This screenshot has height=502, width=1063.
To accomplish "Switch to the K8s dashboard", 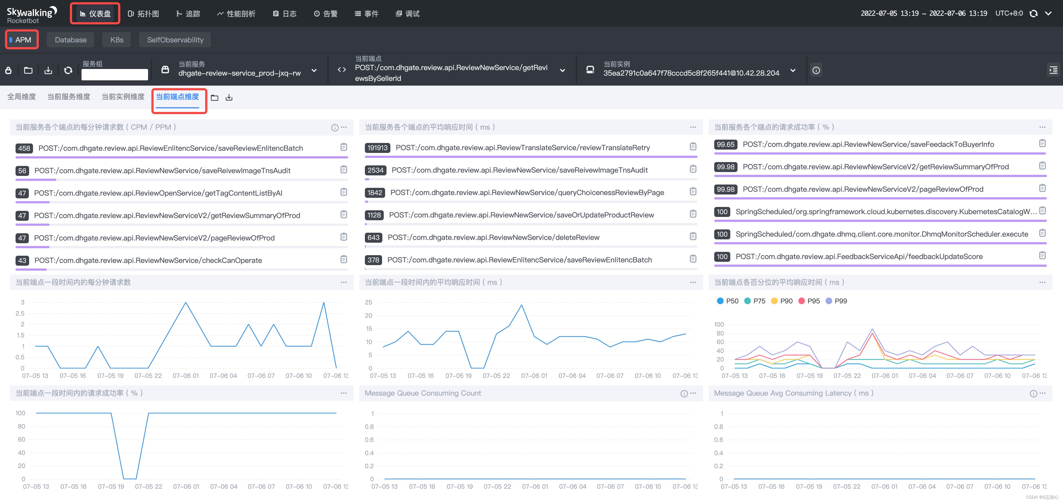I will tap(117, 40).
